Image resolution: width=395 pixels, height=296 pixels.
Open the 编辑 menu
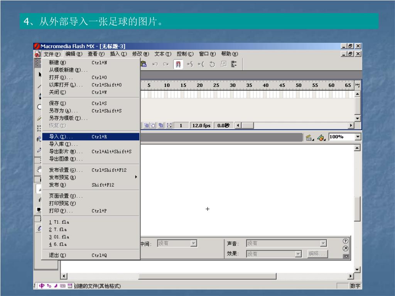(74, 54)
